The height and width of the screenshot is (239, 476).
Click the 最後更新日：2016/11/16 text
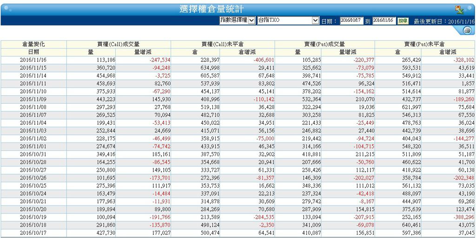444,21
